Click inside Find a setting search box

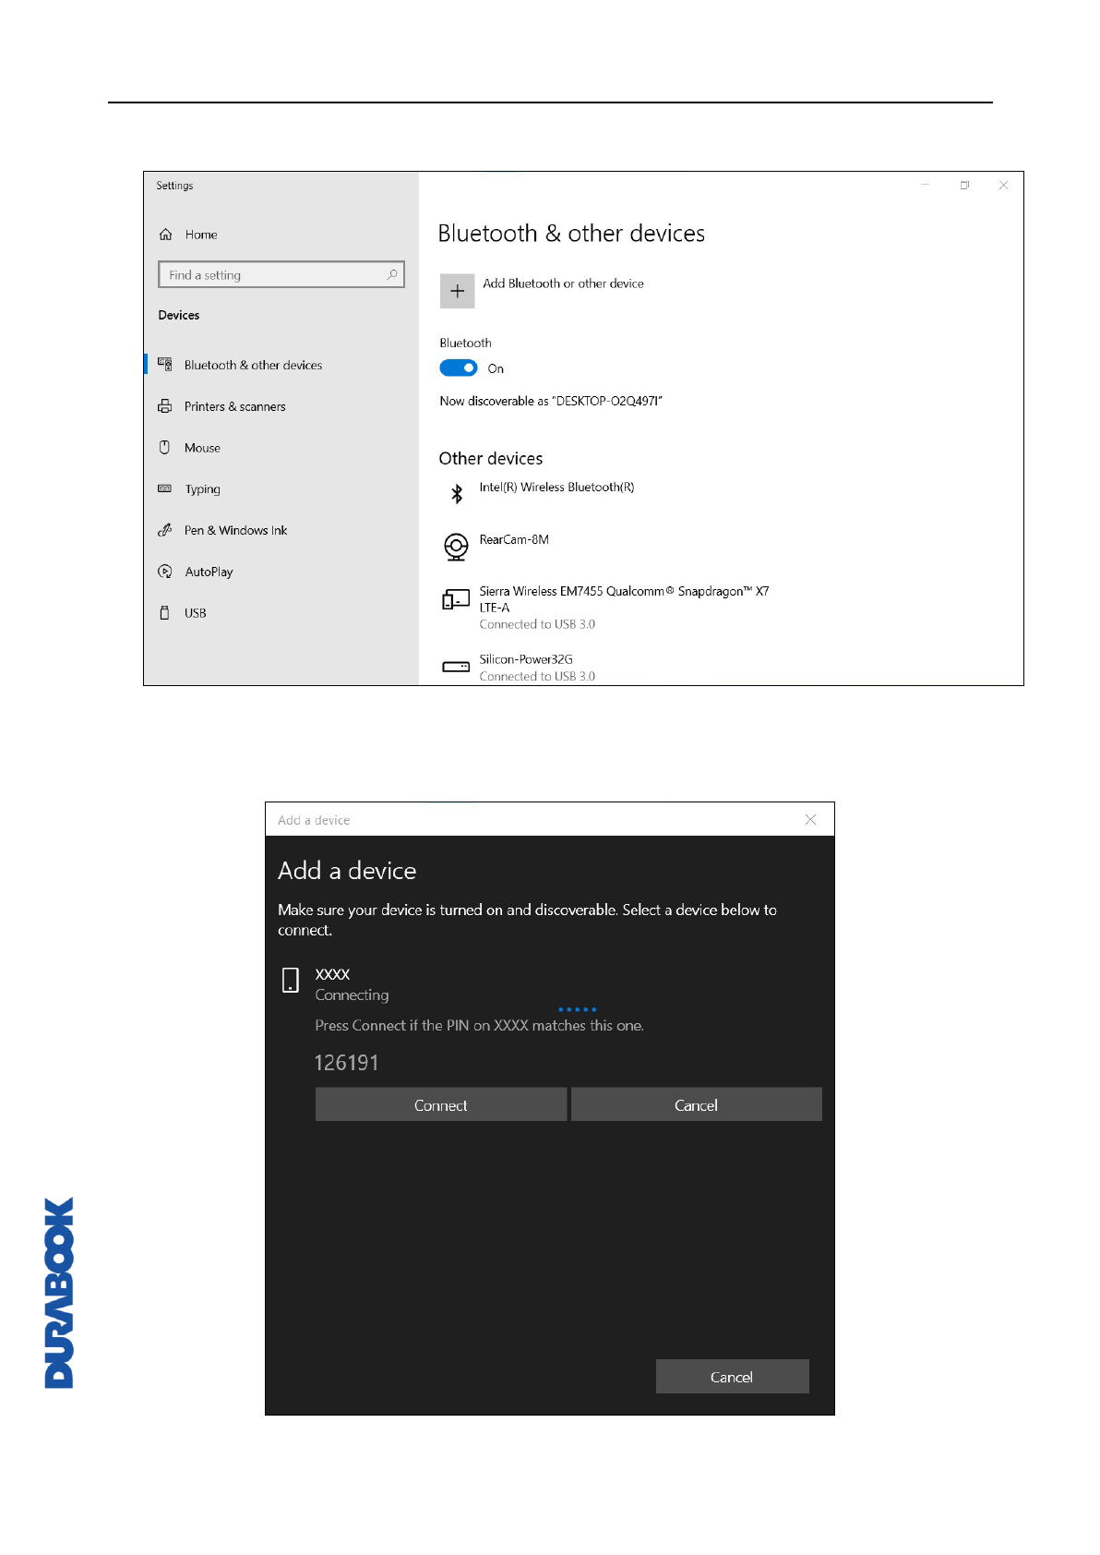[277, 275]
